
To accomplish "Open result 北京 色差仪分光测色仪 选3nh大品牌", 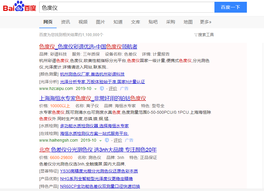I will click(98, 150).
